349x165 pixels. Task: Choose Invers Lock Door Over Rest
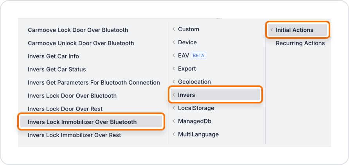(x=65, y=109)
